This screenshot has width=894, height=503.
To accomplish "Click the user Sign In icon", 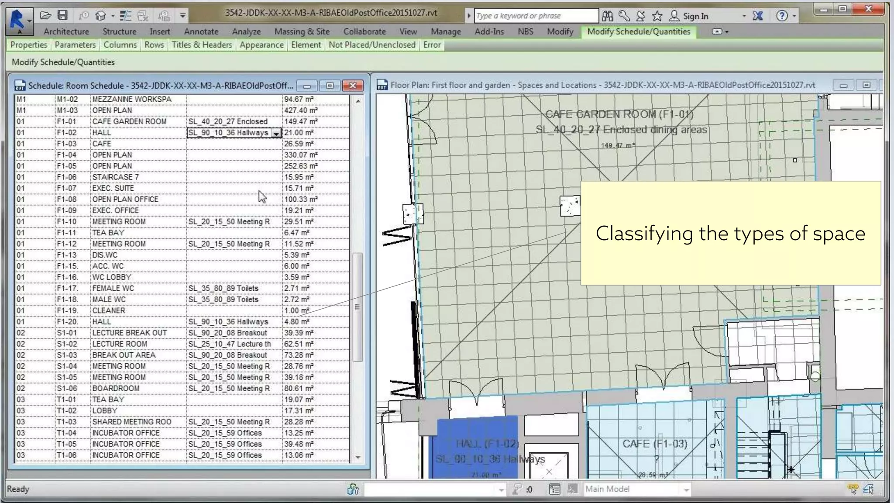I will (674, 16).
